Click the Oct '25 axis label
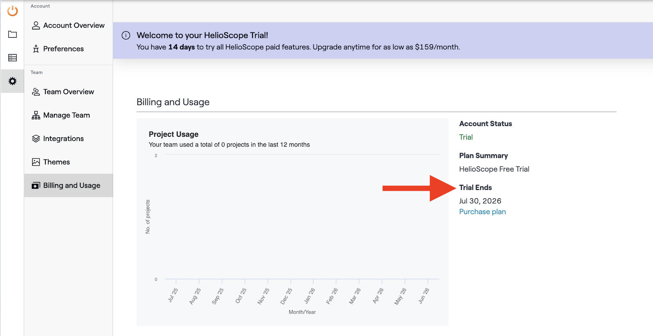 click(x=241, y=296)
